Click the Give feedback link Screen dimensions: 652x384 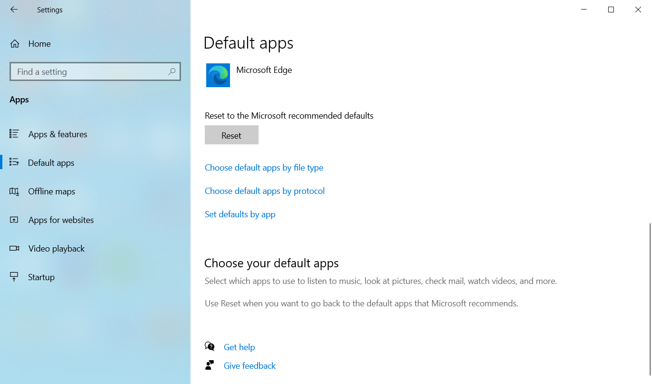pos(250,366)
